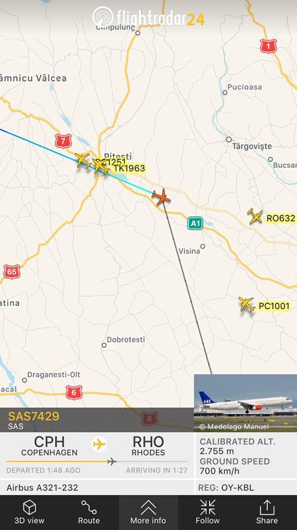Select the RHO Rhodes destination airport
The height and width of the screenshot is (530, 297).
click(x=148, y=446)
